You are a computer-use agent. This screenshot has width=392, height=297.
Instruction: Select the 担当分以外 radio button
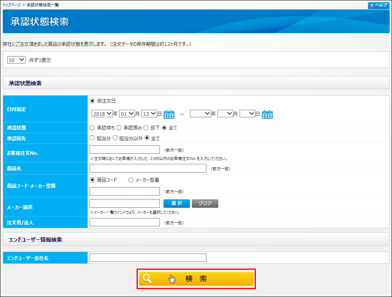(x=115, y=138)
